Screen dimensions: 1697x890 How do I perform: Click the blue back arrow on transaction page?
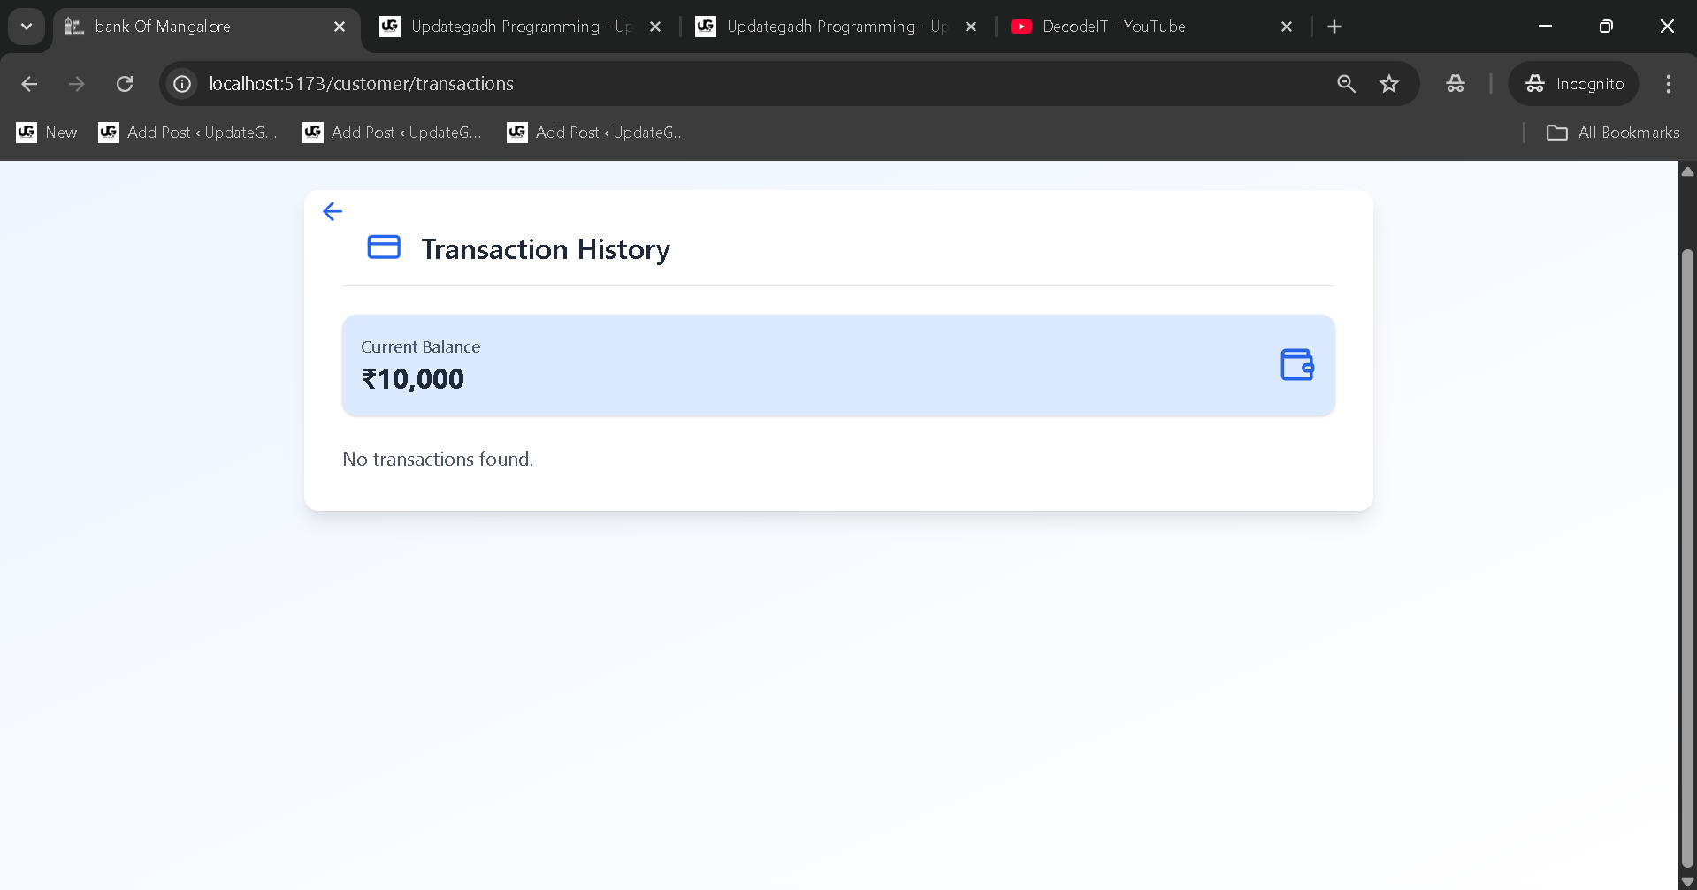333,211
